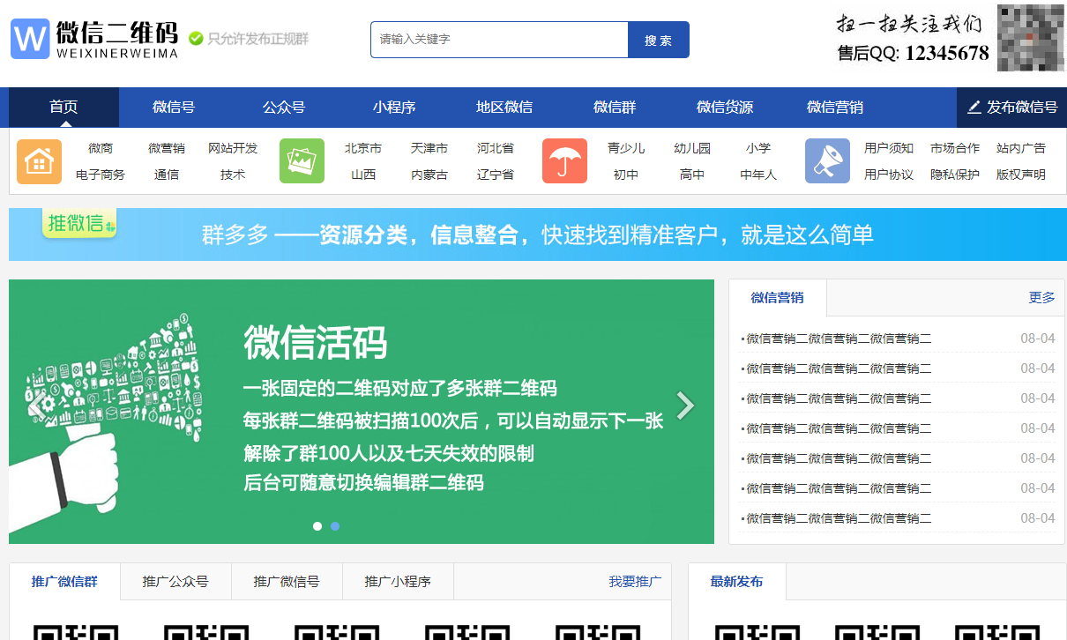The height and width of the screenshot is (640, 1067).
Task: Open the 高中 audience link
Action: (x=692, y=175)
